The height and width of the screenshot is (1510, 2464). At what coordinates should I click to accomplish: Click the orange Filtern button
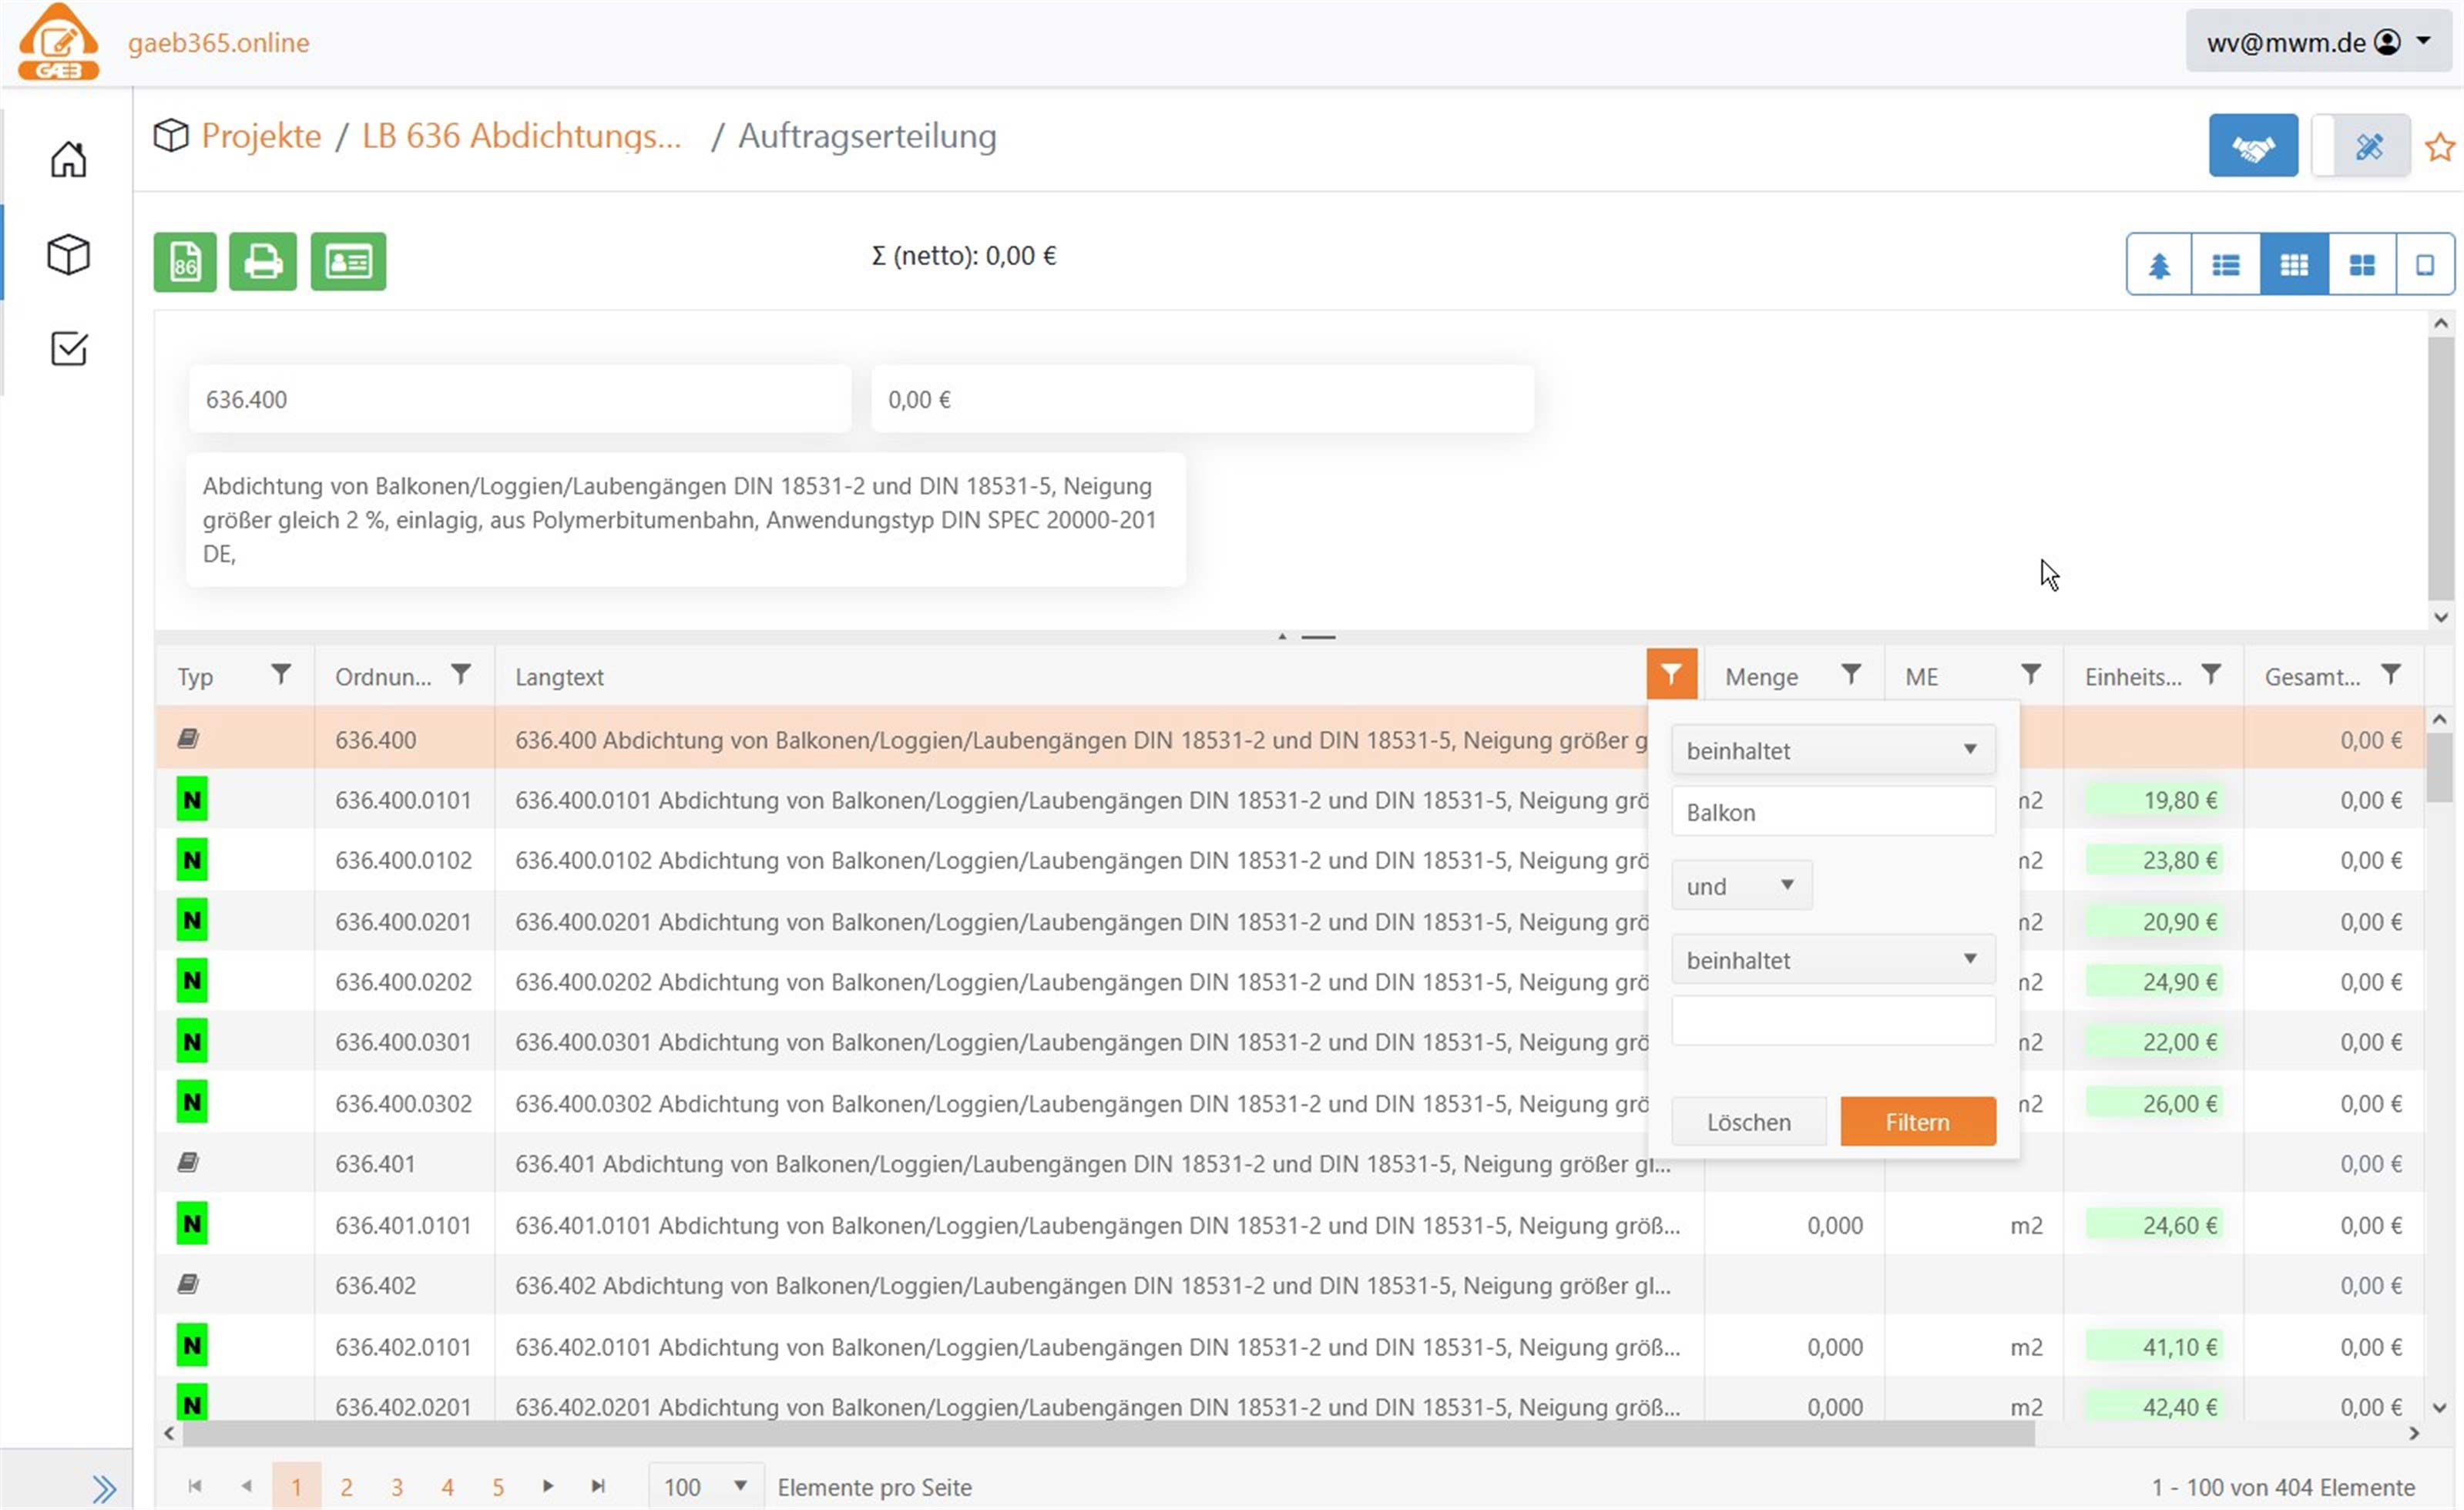tap(1918, 1122)
